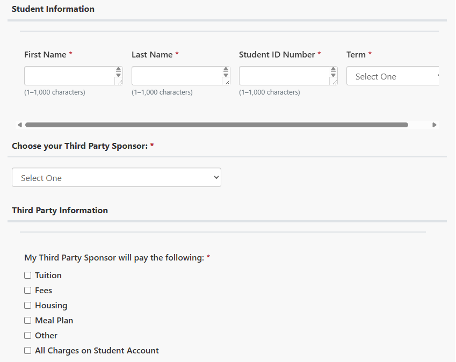Click the horizontal scrollbar right arrow

click(x=434, y=125)
